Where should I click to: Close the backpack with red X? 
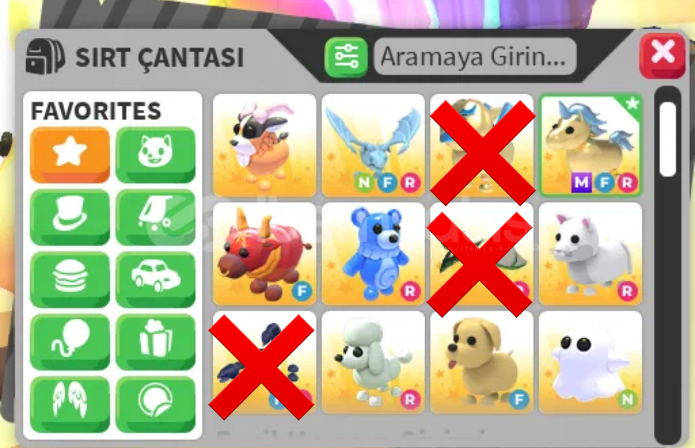point(663,55)
